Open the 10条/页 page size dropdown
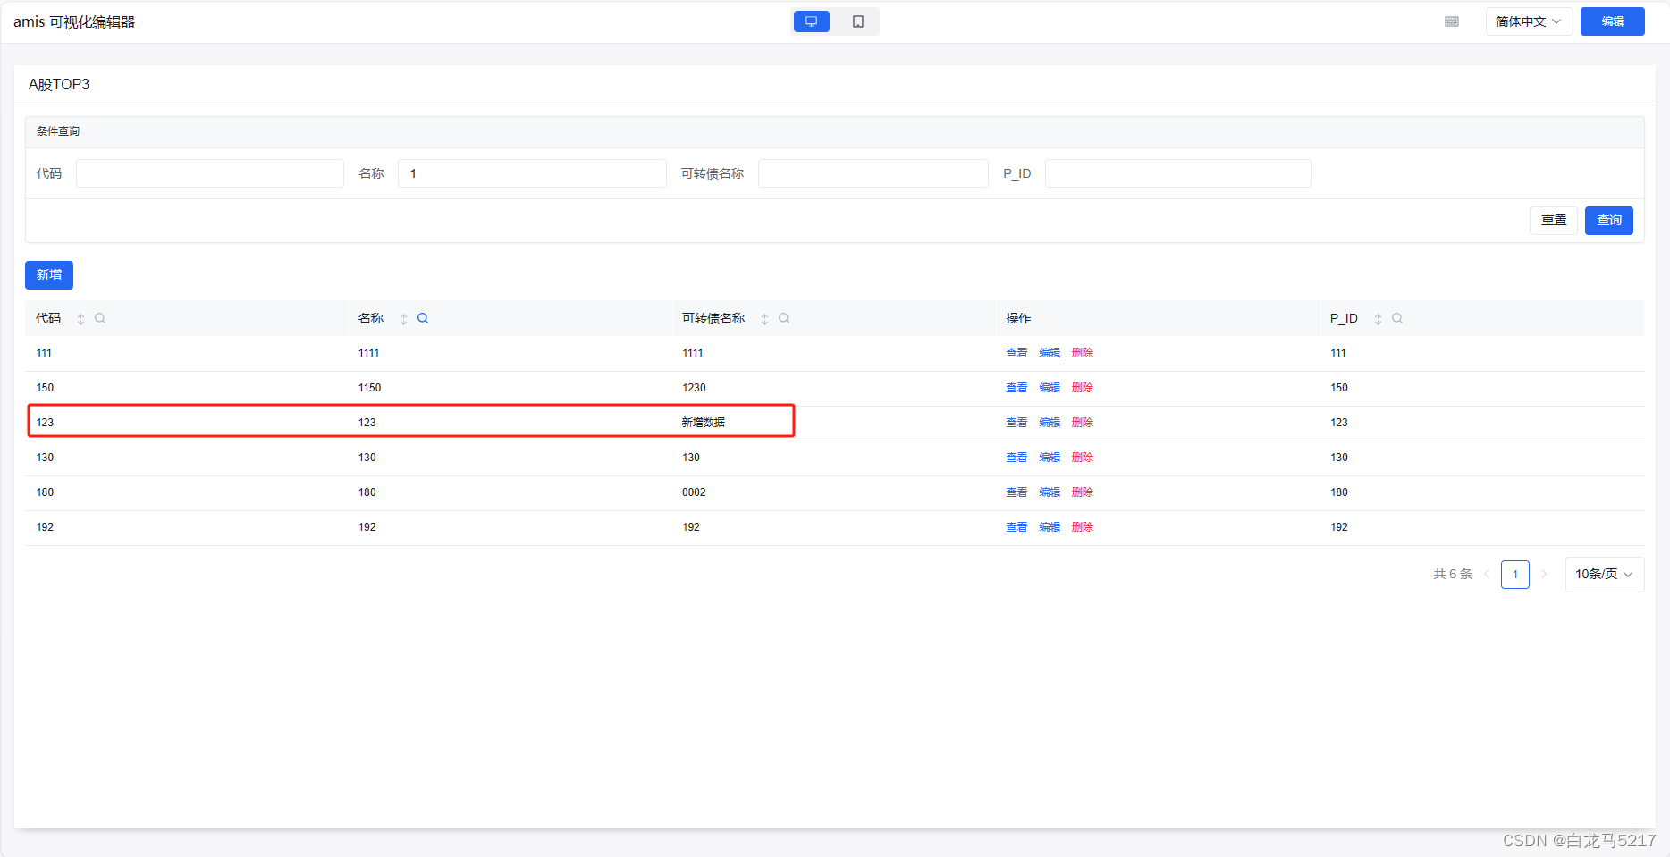 click(x=1604, y=574)
